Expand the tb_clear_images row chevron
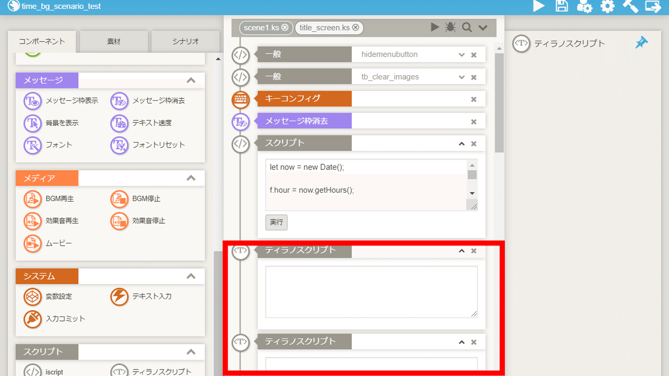The height and width of the screenshot is (376, 669). pyautogui.click(x=462, y=77)
